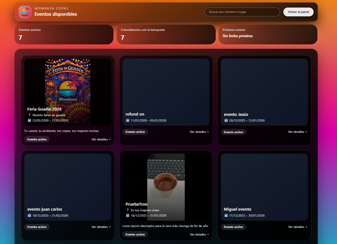
Task: Toggle the Evento activo badge on refund on
Action: click(135, 132)
